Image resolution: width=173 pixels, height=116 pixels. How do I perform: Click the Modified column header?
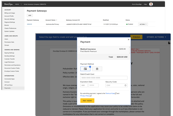coord(106,20)
